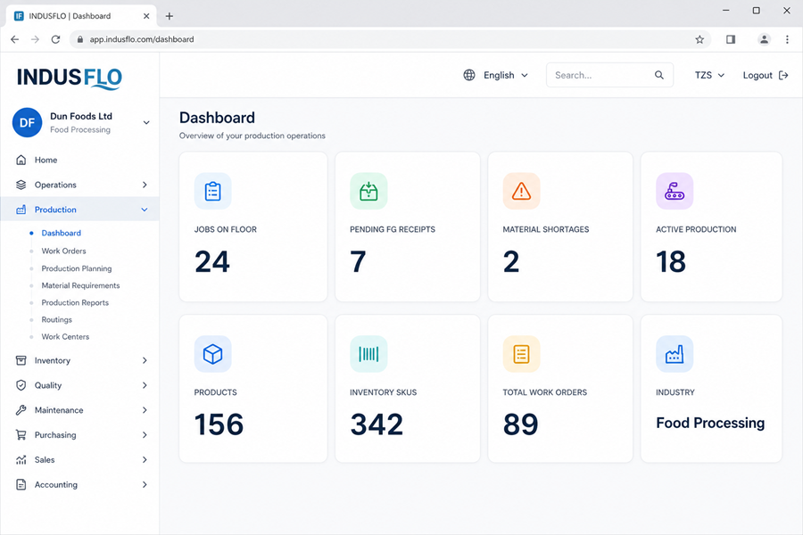Click the Purchasing cart icon

[21, 434]
